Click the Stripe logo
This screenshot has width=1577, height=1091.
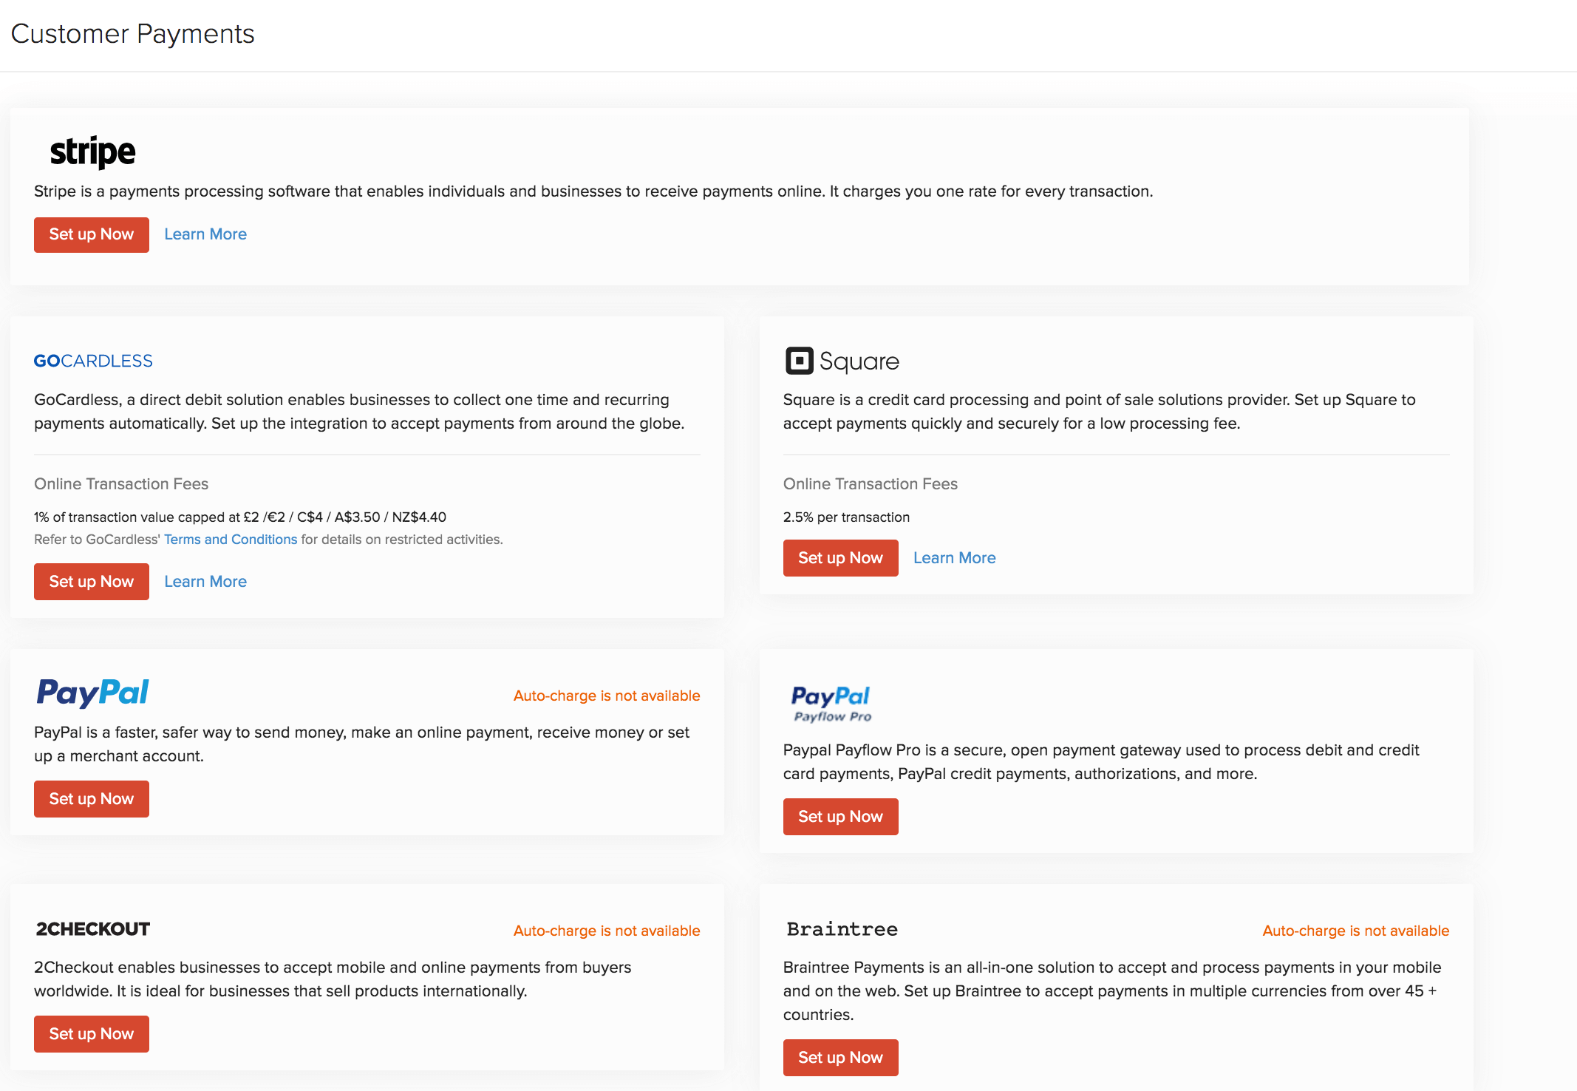pyautogui.click(x=92, y=152)
